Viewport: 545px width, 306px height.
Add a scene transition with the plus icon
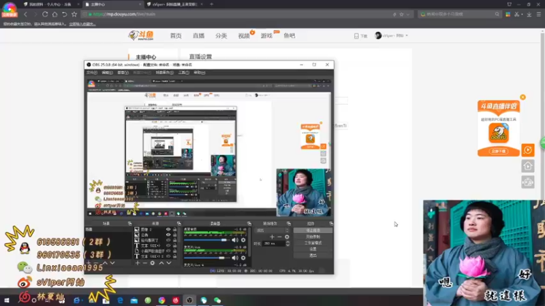tap(272, 237)
